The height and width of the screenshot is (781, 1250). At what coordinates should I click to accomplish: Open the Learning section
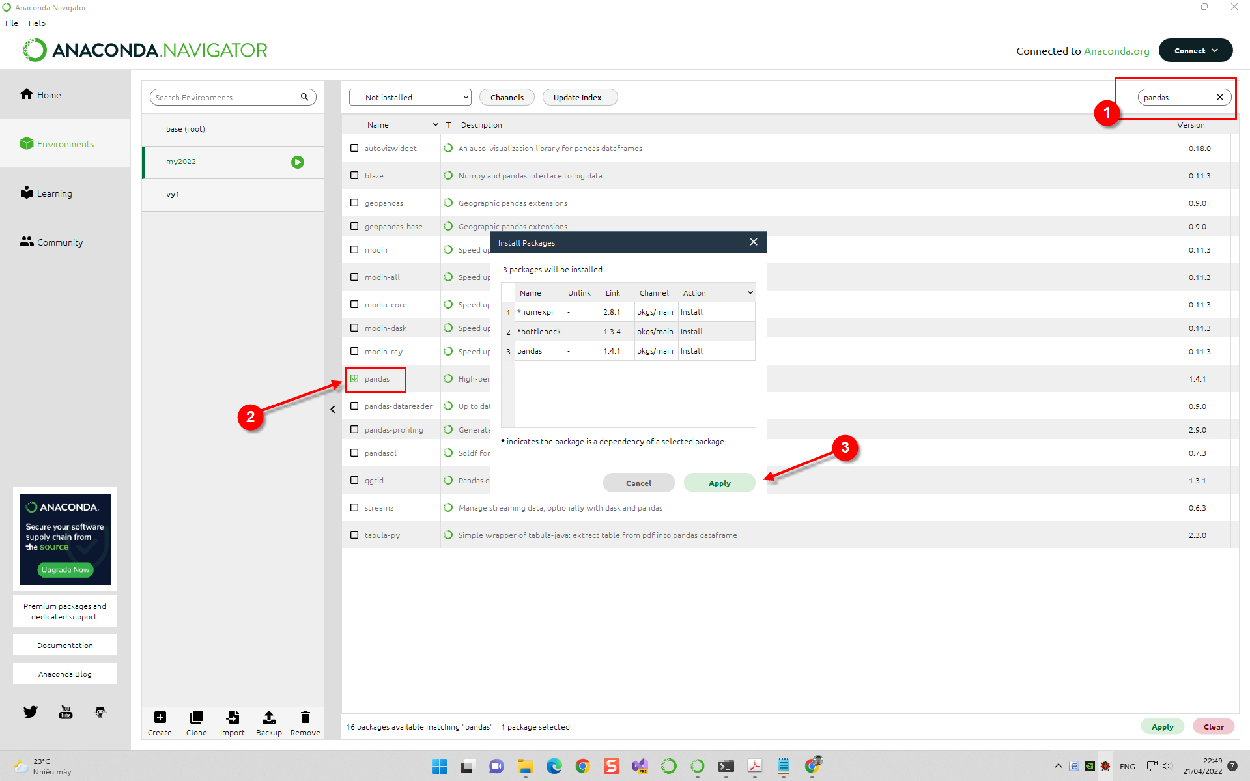tap(46, 193)
